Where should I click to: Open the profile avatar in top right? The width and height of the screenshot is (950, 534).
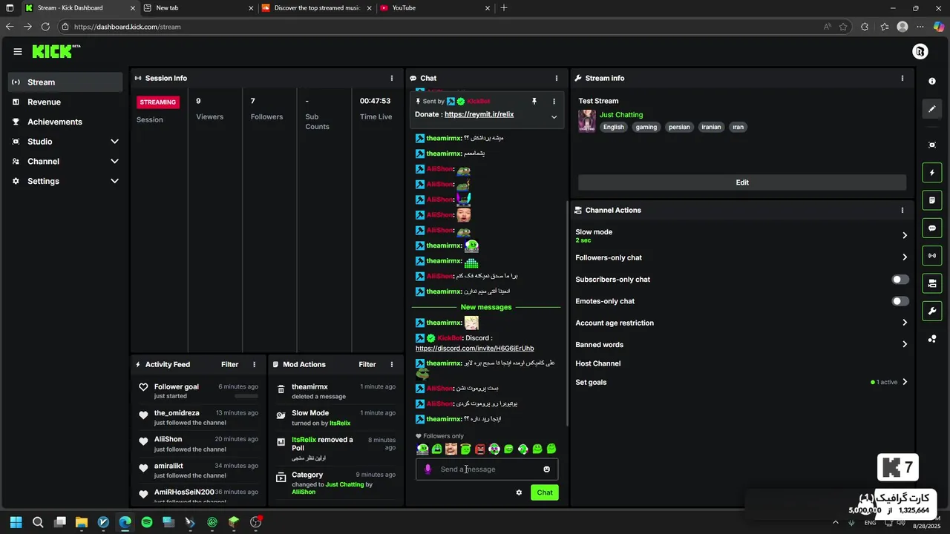[920, 51]
